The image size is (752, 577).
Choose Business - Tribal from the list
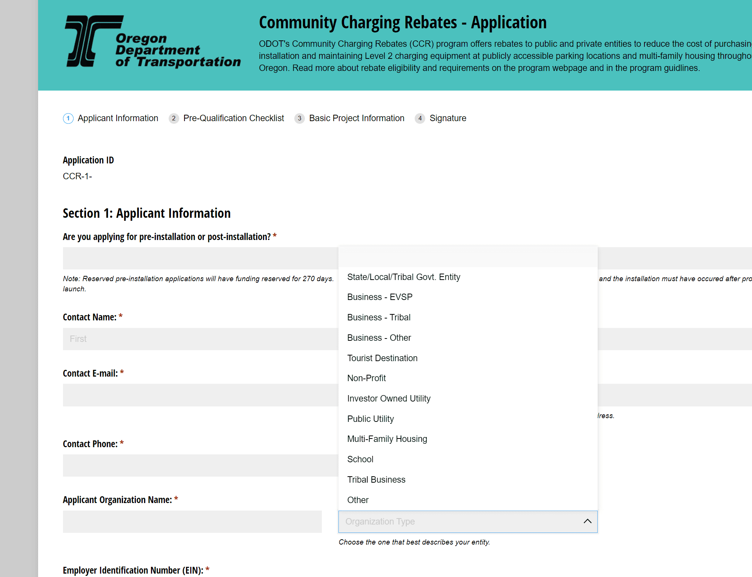468,317
